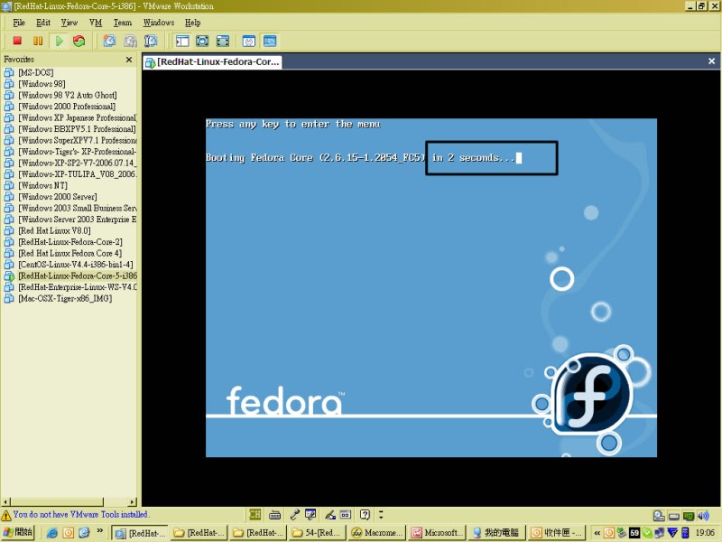
Task: Select [MS-DOS] in Favorites
Action: tap(36, 72)
